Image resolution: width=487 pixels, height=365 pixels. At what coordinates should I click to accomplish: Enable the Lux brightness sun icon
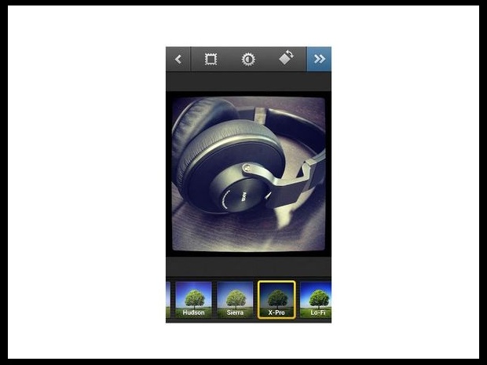(x=248, y=59)
